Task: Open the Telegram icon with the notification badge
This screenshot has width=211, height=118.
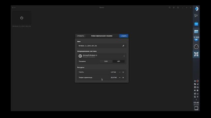Action: point(196,39)
